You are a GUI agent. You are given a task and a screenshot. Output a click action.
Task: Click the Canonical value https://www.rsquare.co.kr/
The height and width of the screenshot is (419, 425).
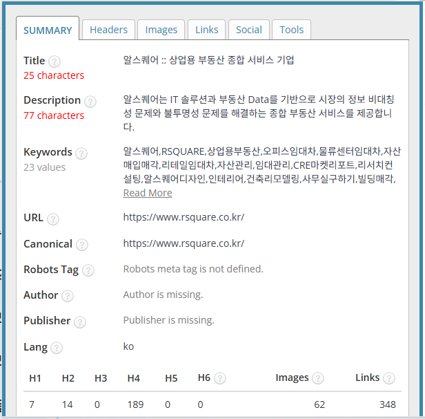(184, 243)
